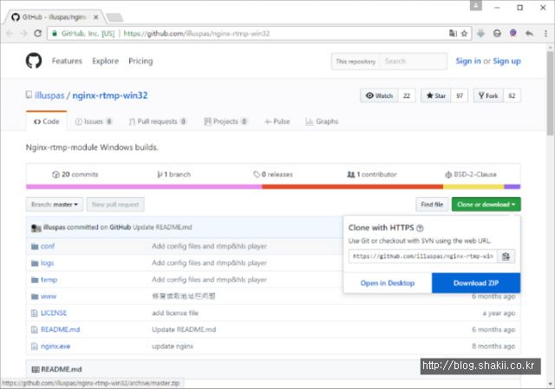Image resolution: width=555 pixels, height=389 pixels.
Task: Reload the page with the refresh icon
Action: tap(37, 33)
